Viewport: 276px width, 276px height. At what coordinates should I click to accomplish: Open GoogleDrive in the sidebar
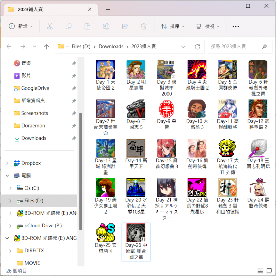(x=35, y=88)
